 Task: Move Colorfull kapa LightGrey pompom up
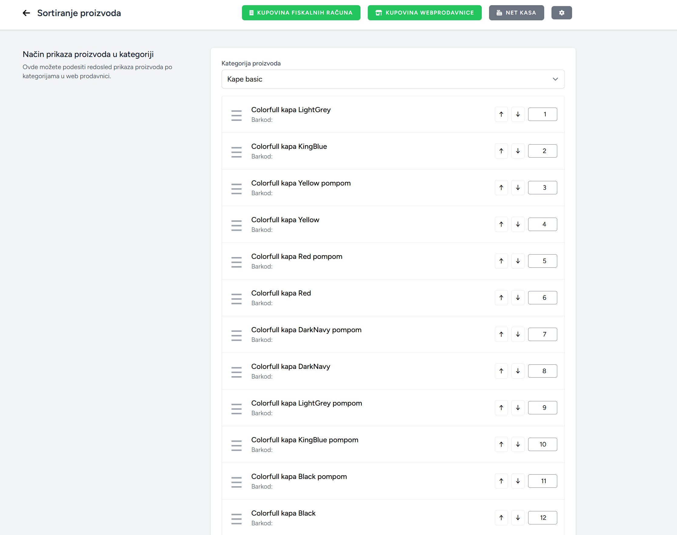click(x=501, y=407)
